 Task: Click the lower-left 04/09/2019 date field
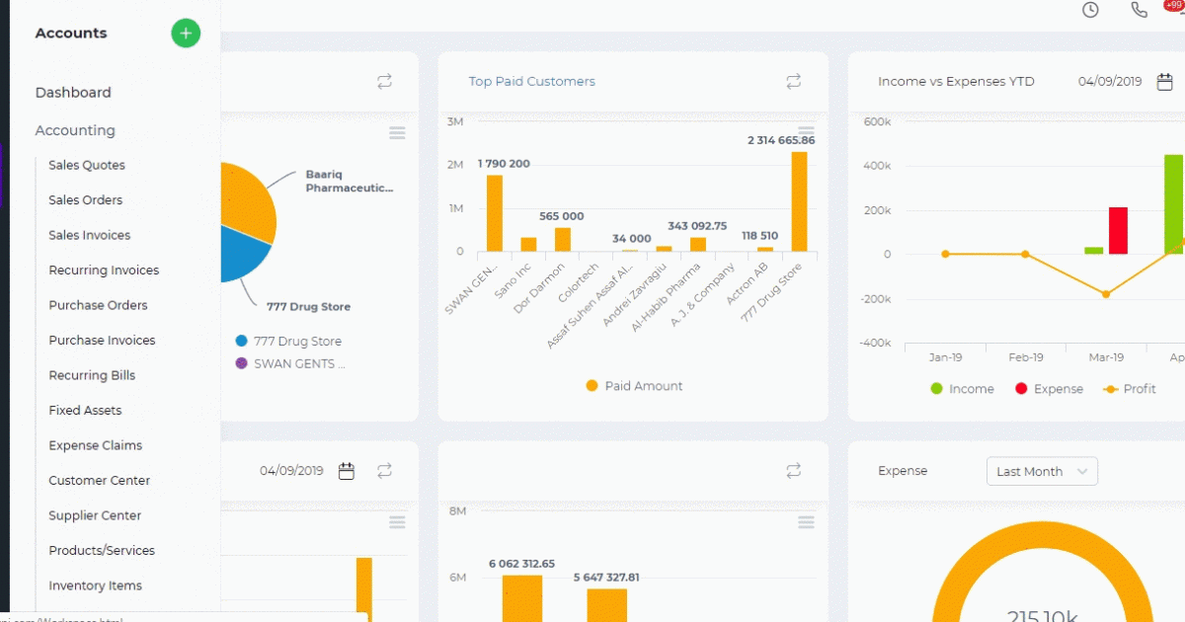[292, 471]
